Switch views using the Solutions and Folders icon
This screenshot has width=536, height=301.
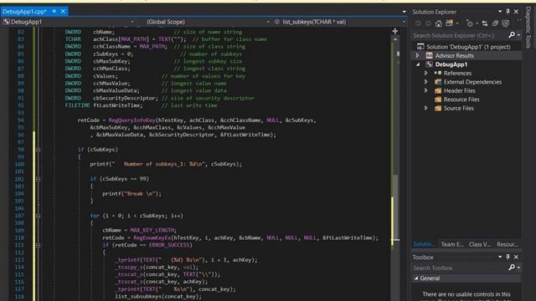(449, 23)
